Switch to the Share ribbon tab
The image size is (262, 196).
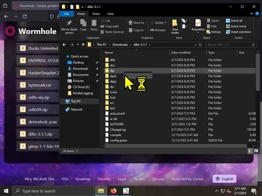96,14
